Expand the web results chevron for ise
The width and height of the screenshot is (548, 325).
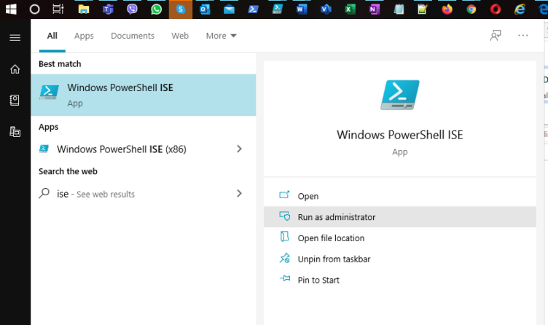click(x=240, y=194)
